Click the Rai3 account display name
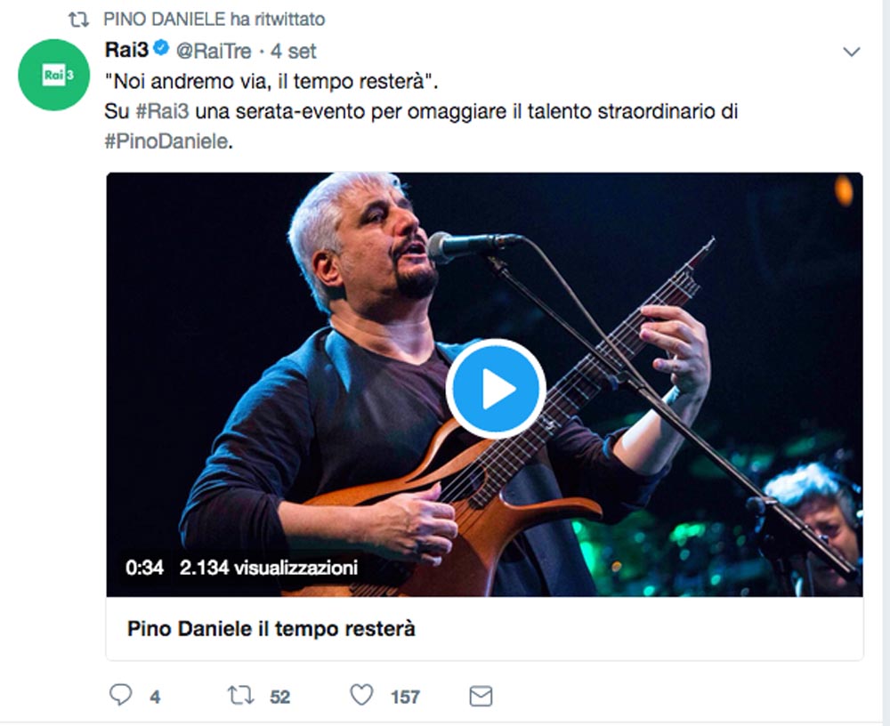This screenshot has width=890, height=726. tap(126, 50)
